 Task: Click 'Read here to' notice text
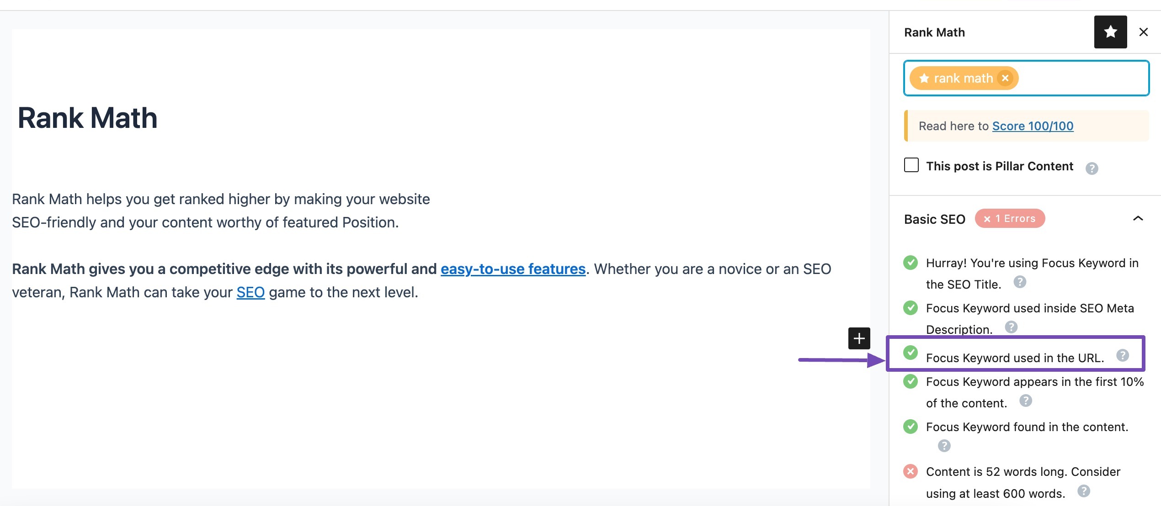coord(953,126)
